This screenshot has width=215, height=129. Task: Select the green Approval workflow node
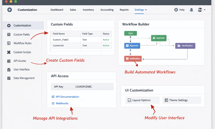159,38
